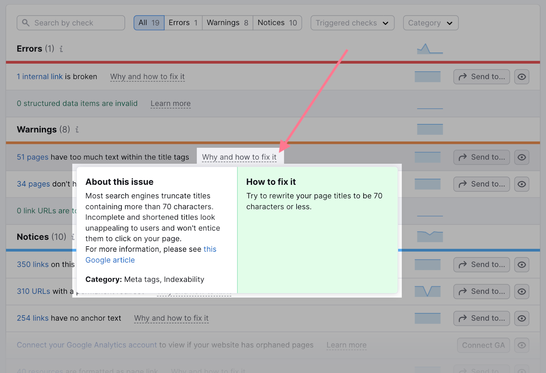Click the info icon next to Notices

(73, 237)
